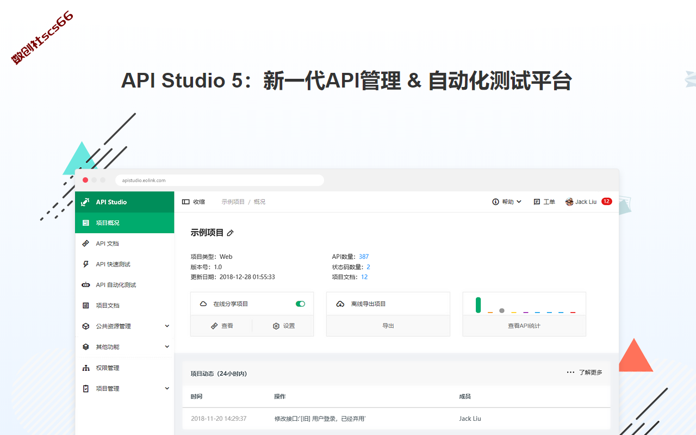
Task: Expand the 项目管理 chevron
Action: (x=167, y=389)
